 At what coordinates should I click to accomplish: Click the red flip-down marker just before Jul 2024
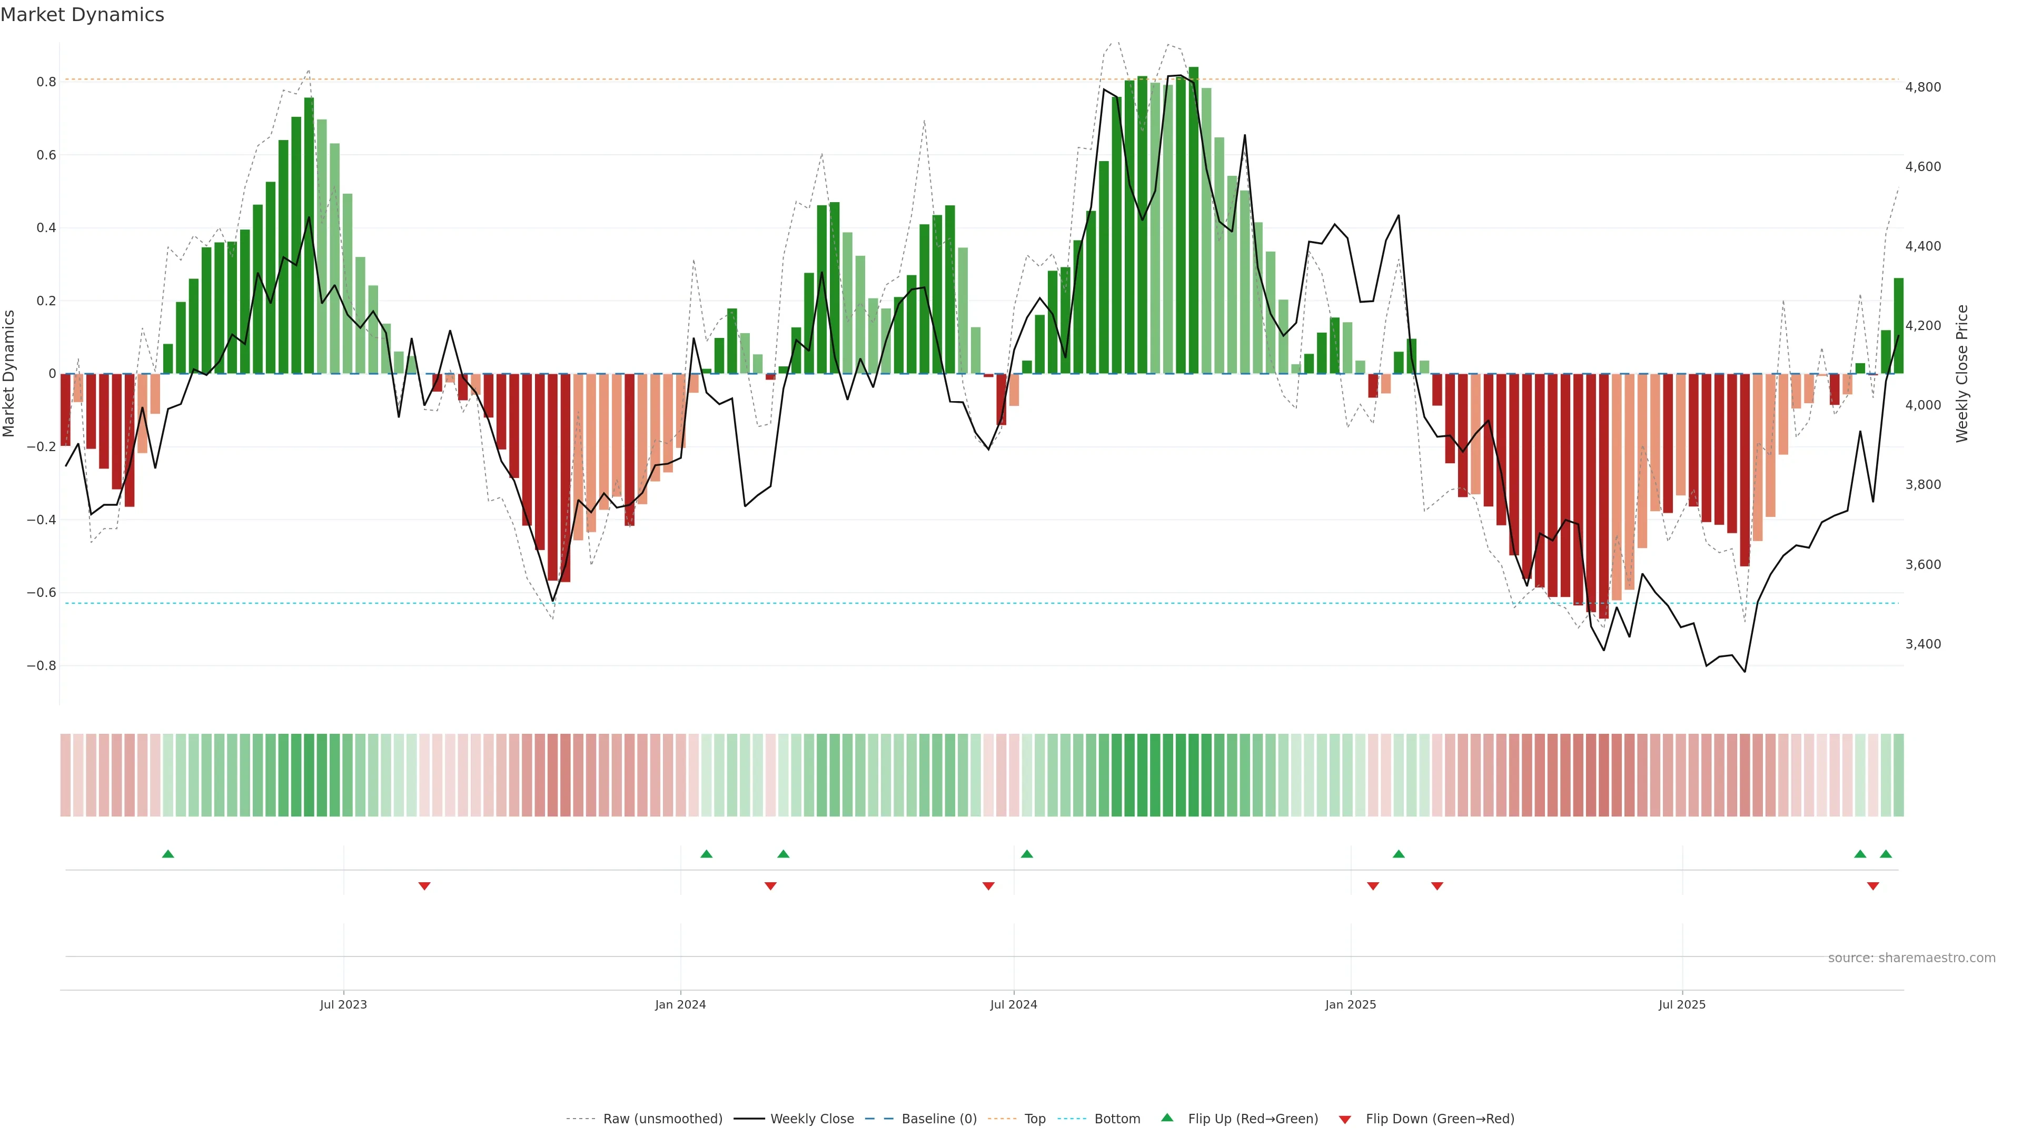coord(988,886)
